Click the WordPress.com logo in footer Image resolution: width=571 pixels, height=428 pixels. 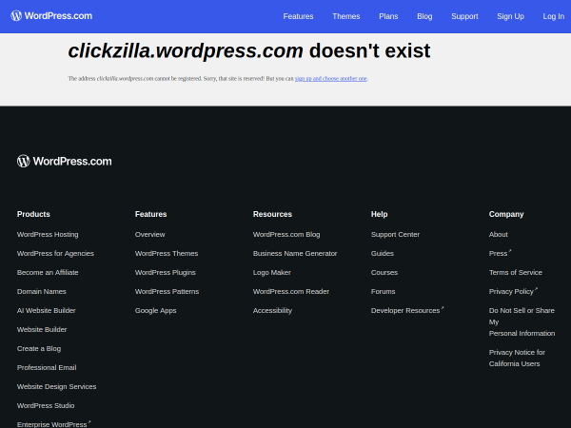point(65,162)
